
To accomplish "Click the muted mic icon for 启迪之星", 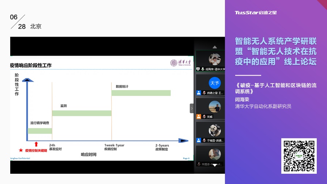I will pos(204,93).
